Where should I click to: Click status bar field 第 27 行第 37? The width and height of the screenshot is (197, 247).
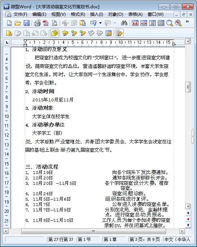pyautogui.click(x=61, y=239)
